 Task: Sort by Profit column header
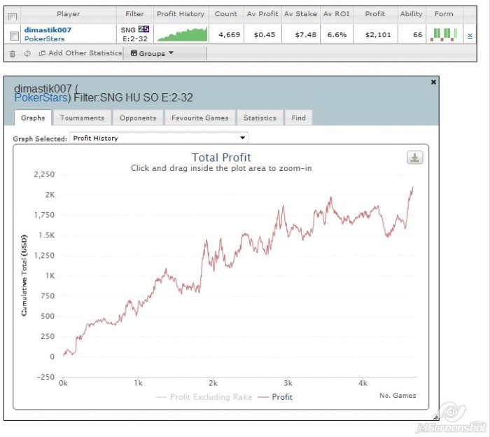point(375,14)
